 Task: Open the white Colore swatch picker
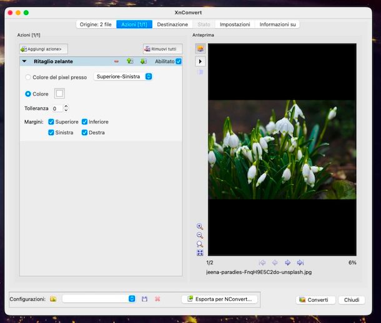click(59, 94)
